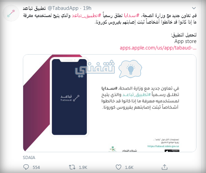Image resolution: width=206 pixels, height=173 pixels.
Task: Click the SDAIA label below the image
Action: click(29, 158)
